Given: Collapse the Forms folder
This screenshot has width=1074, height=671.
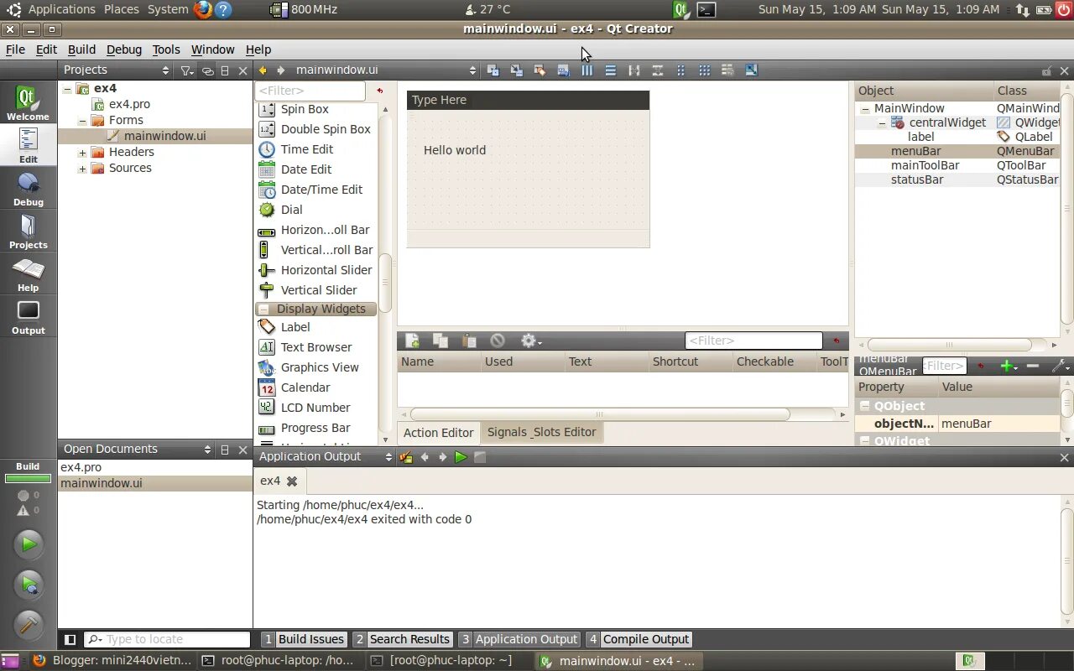Looking at the screenshot, I should point(82,120).
